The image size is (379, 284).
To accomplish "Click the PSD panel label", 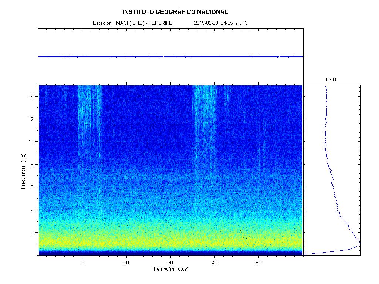I will (x=331, y=80).
